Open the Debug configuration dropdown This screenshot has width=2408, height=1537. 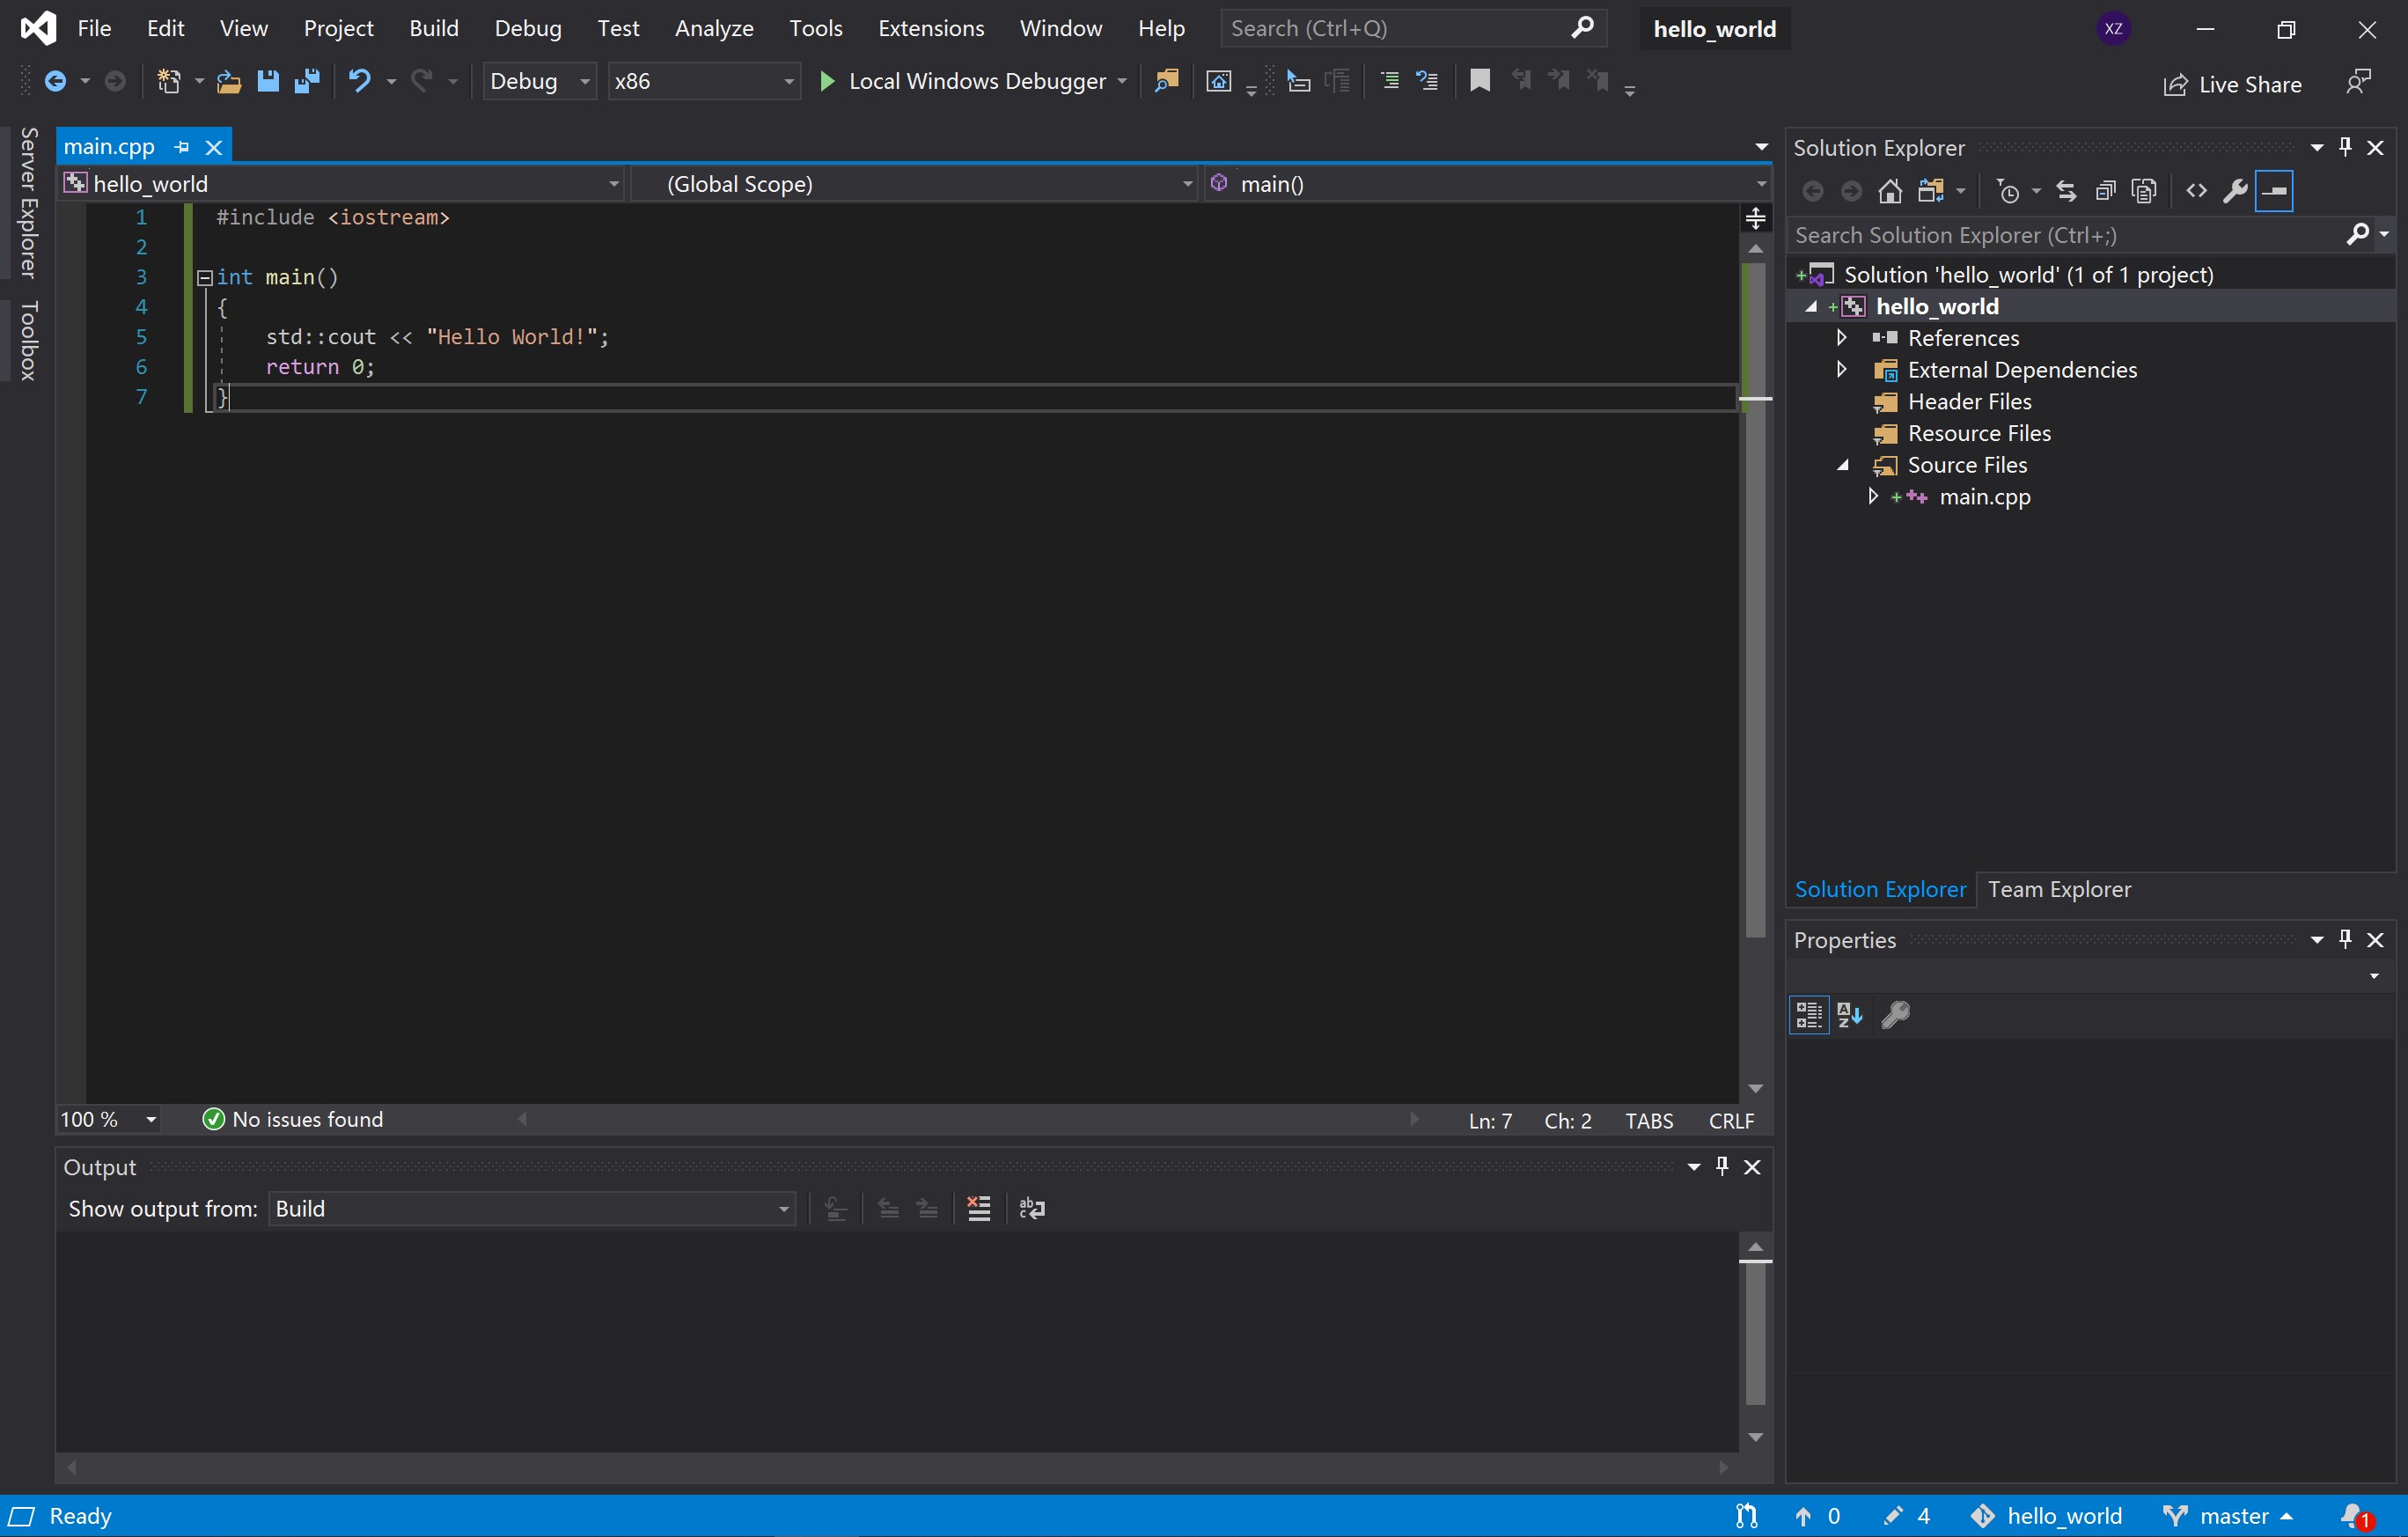pyautogui.click(x=540, y=81)
